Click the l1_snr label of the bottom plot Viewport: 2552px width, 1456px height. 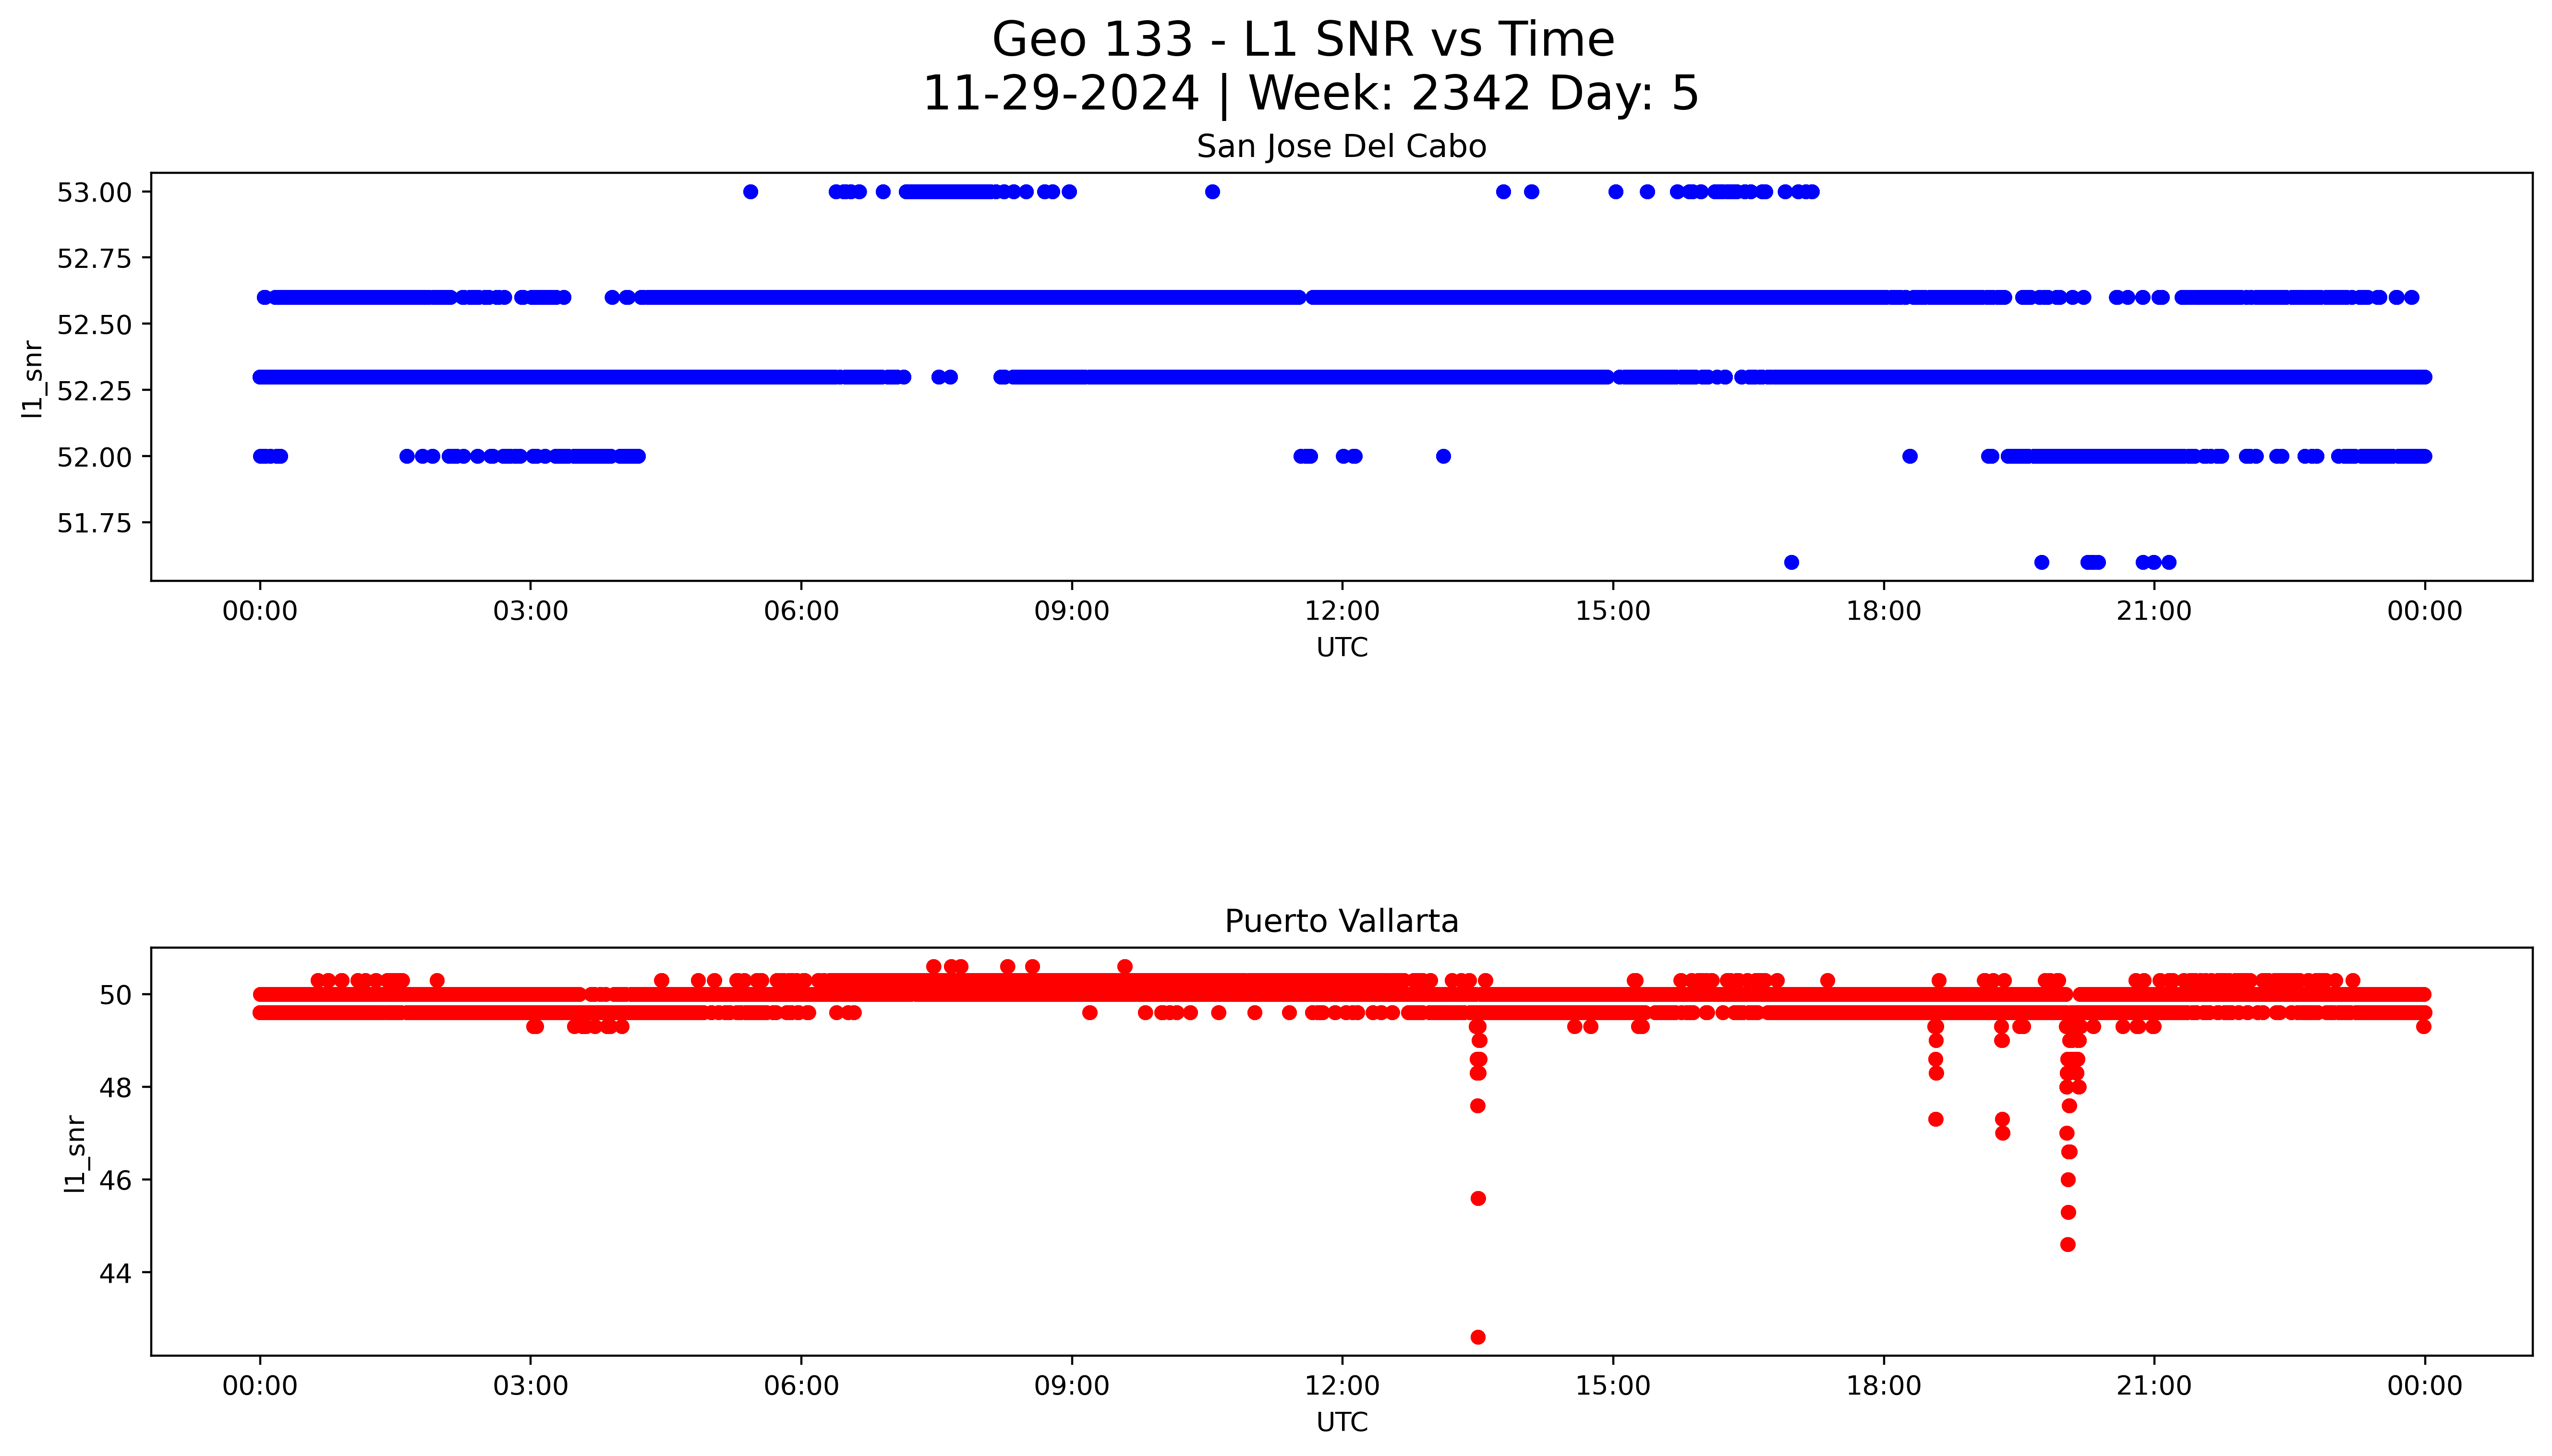[x=74, y=1153]
